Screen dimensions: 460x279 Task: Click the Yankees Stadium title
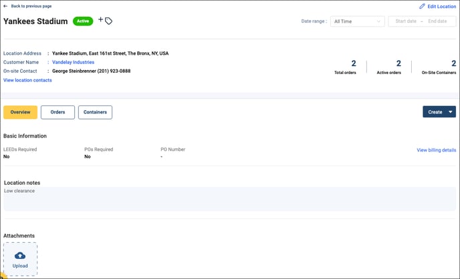point(35,21)
